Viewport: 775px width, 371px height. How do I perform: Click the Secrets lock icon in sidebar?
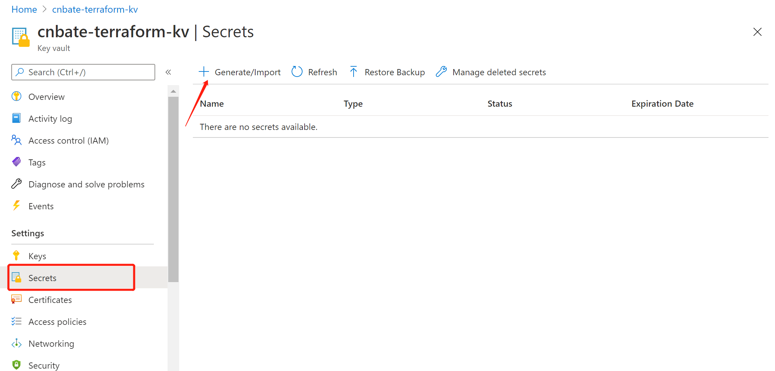tap(16, 277)
